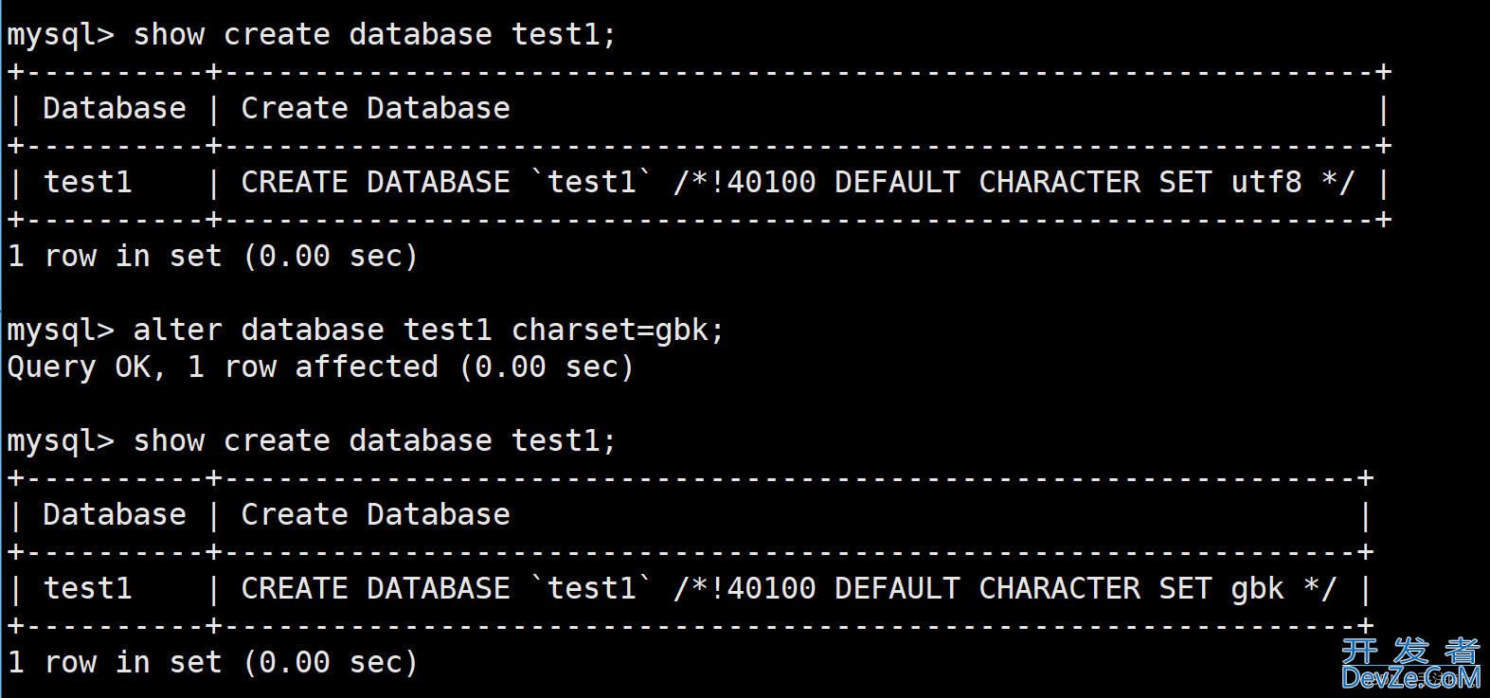Click the DevZe.CoM watermark logo
The image size is (1490, 698).
(x=1410, y=664)
